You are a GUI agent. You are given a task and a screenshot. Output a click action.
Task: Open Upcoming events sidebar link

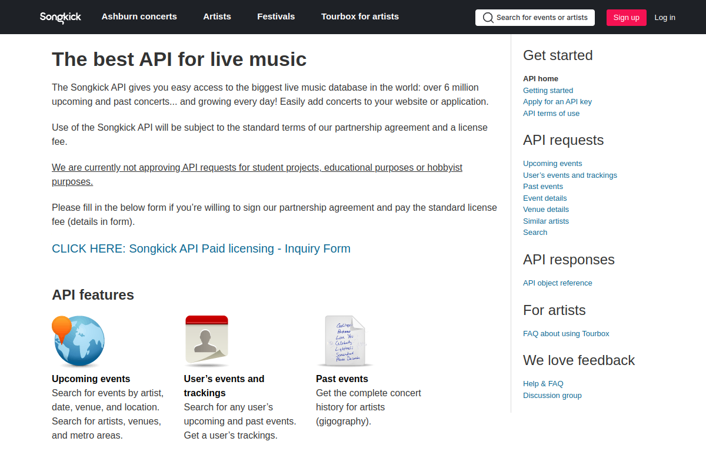tap(552, 164)
